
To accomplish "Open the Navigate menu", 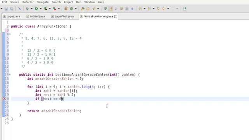I will point(42,2).
